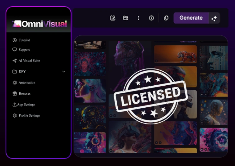
Task: Click the Generate button
Action: point(191,18)
